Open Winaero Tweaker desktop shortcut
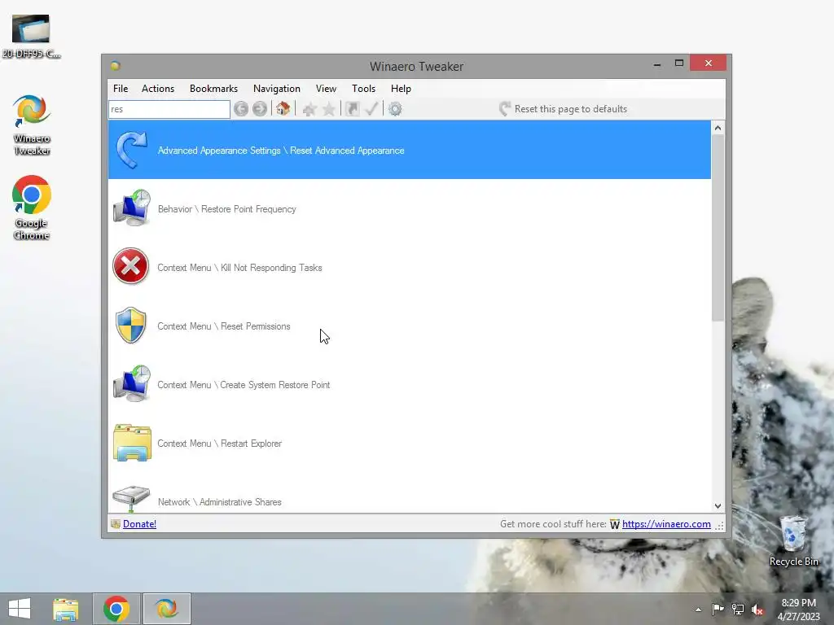834x625 pixels. point(32,125)
